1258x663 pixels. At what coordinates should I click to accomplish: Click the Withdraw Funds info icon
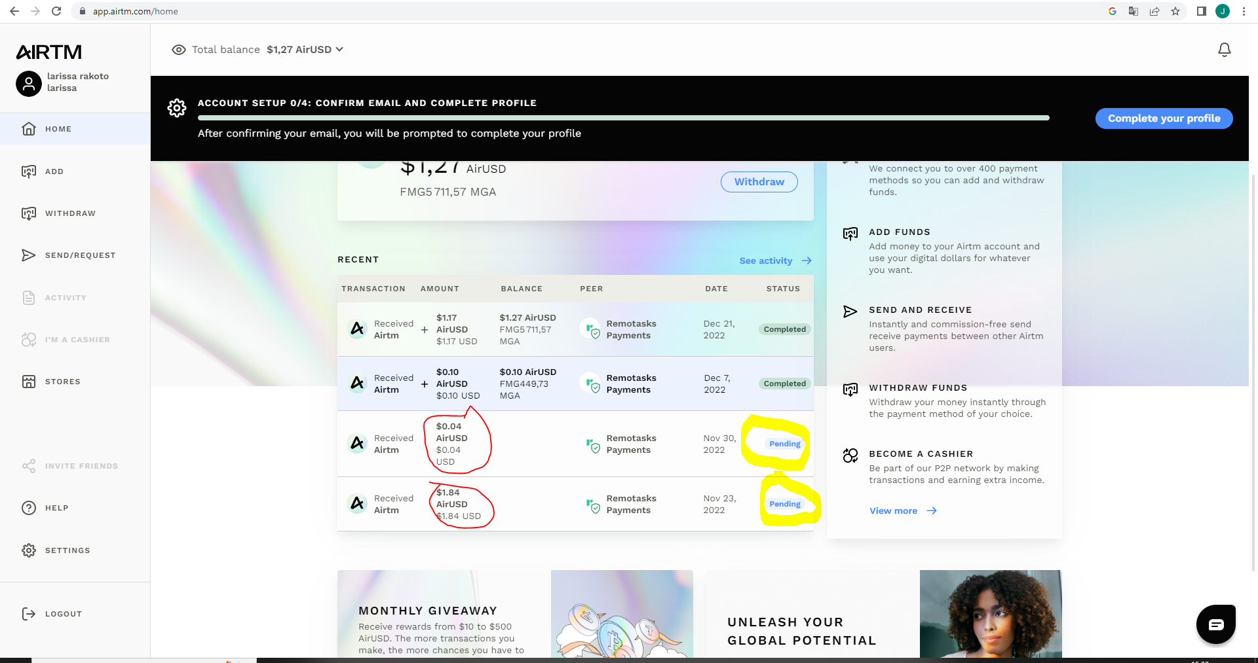pos(850,389)
